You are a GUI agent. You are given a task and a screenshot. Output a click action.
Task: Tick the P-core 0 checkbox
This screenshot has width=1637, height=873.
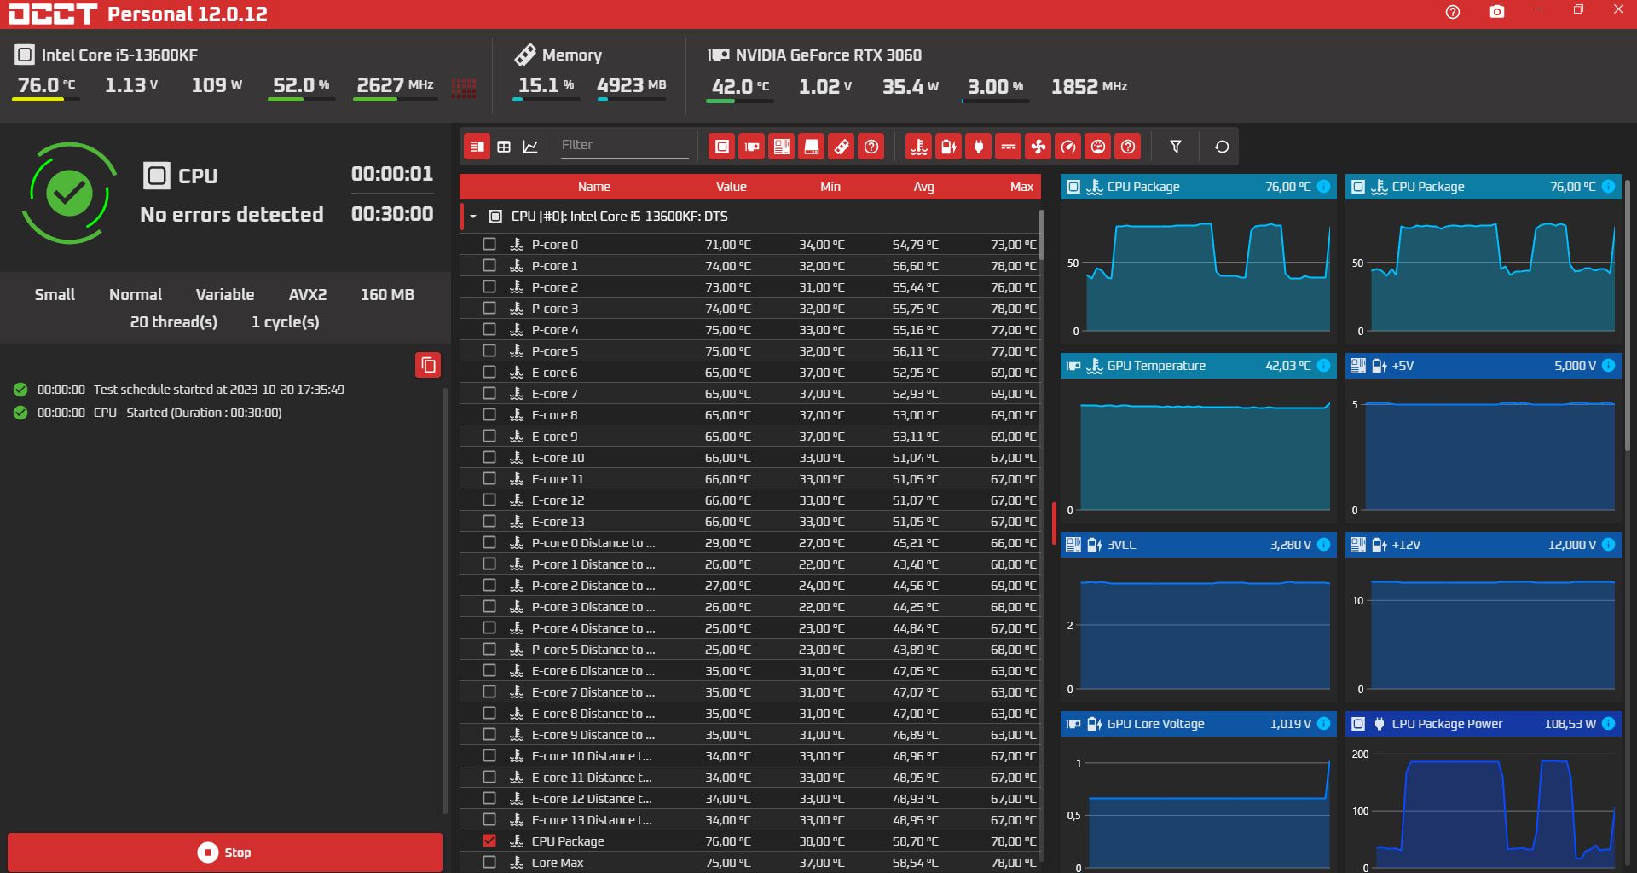pos(489,244)
